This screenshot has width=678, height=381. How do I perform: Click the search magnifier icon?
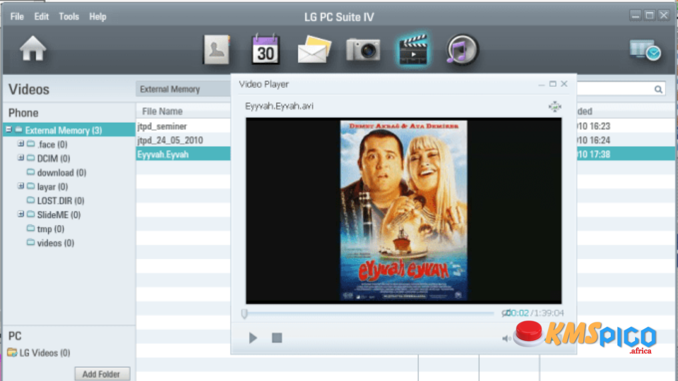[x=658, y=89]
